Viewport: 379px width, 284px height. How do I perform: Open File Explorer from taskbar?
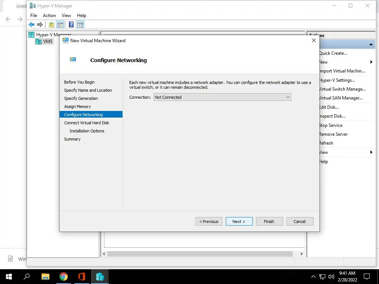45,277
